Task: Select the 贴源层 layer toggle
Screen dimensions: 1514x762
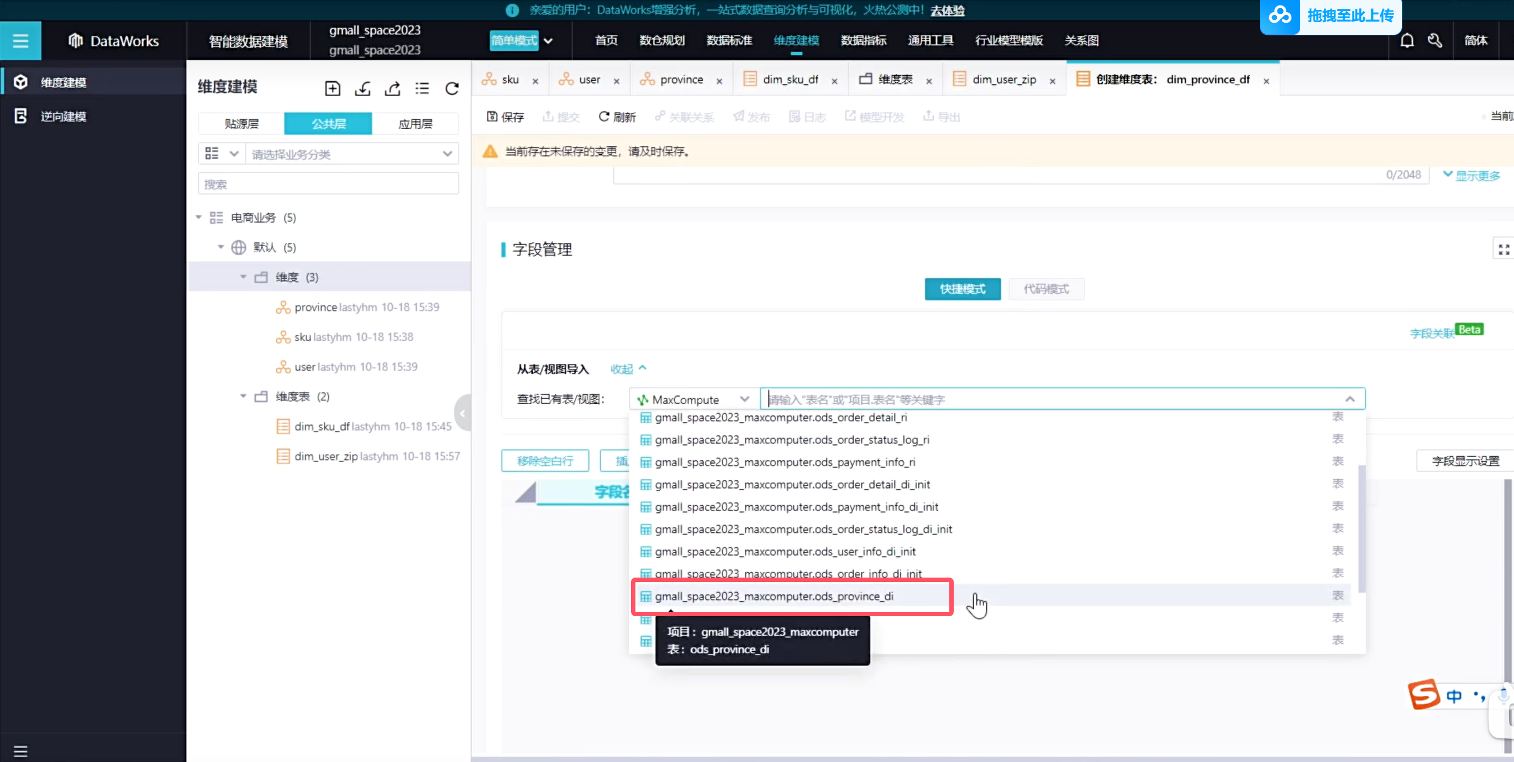Action: (241, 123)
